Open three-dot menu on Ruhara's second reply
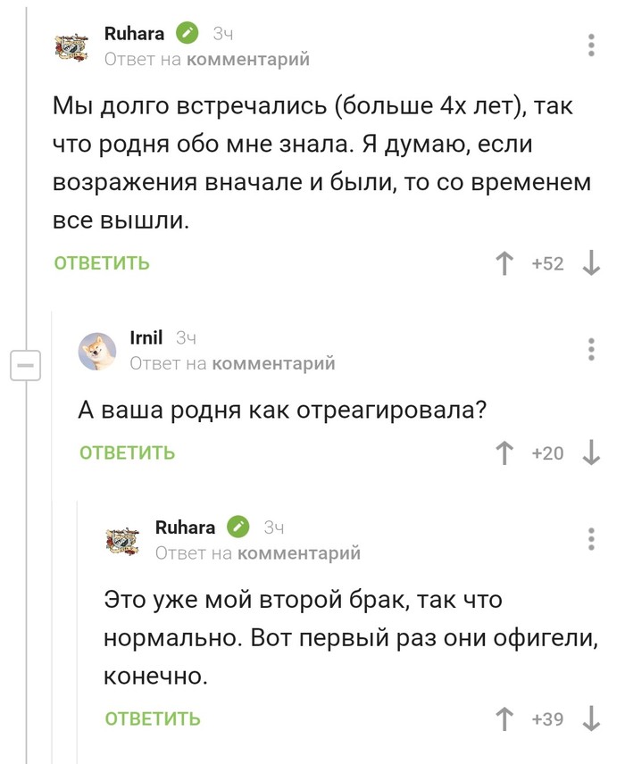625x764 pixels. (591, 539)
